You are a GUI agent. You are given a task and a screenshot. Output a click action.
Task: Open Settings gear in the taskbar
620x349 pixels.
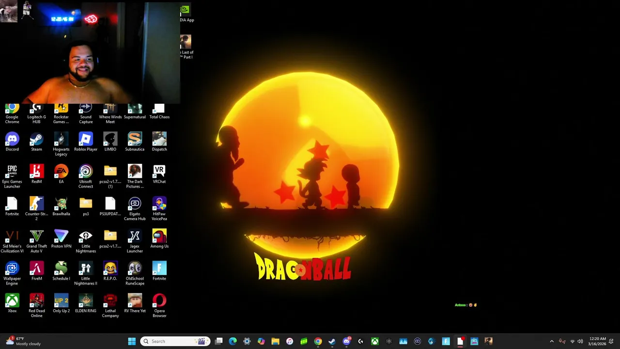[247, 341]
